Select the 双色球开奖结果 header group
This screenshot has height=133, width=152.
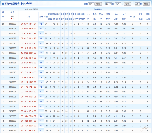pos(31,9)
